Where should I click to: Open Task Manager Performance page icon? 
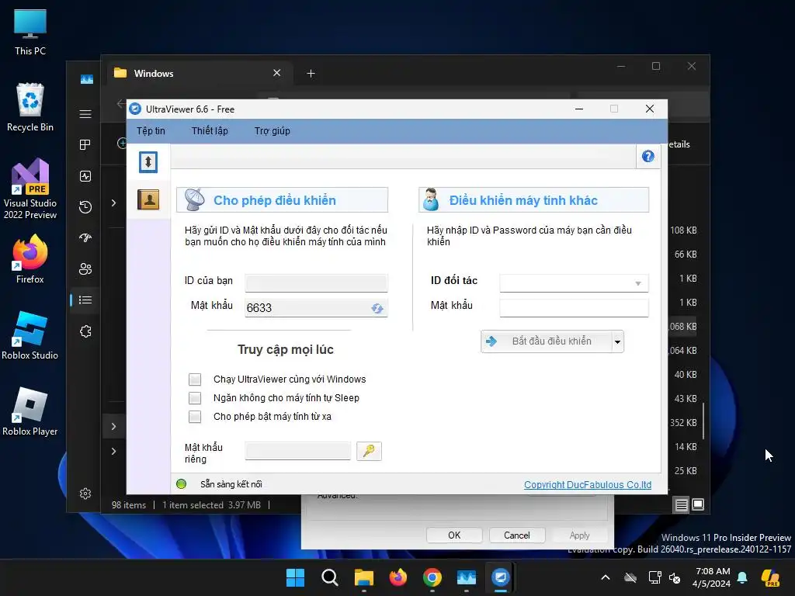[85, 176]
